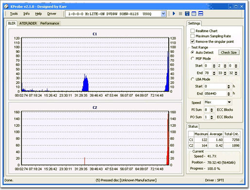Click the resize grip in the status bar
The height and width of the screenshot is (190, 250).
point(241,180)
